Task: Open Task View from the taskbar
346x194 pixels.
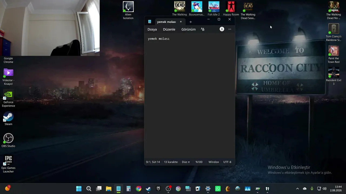Action: click(99, 189)
